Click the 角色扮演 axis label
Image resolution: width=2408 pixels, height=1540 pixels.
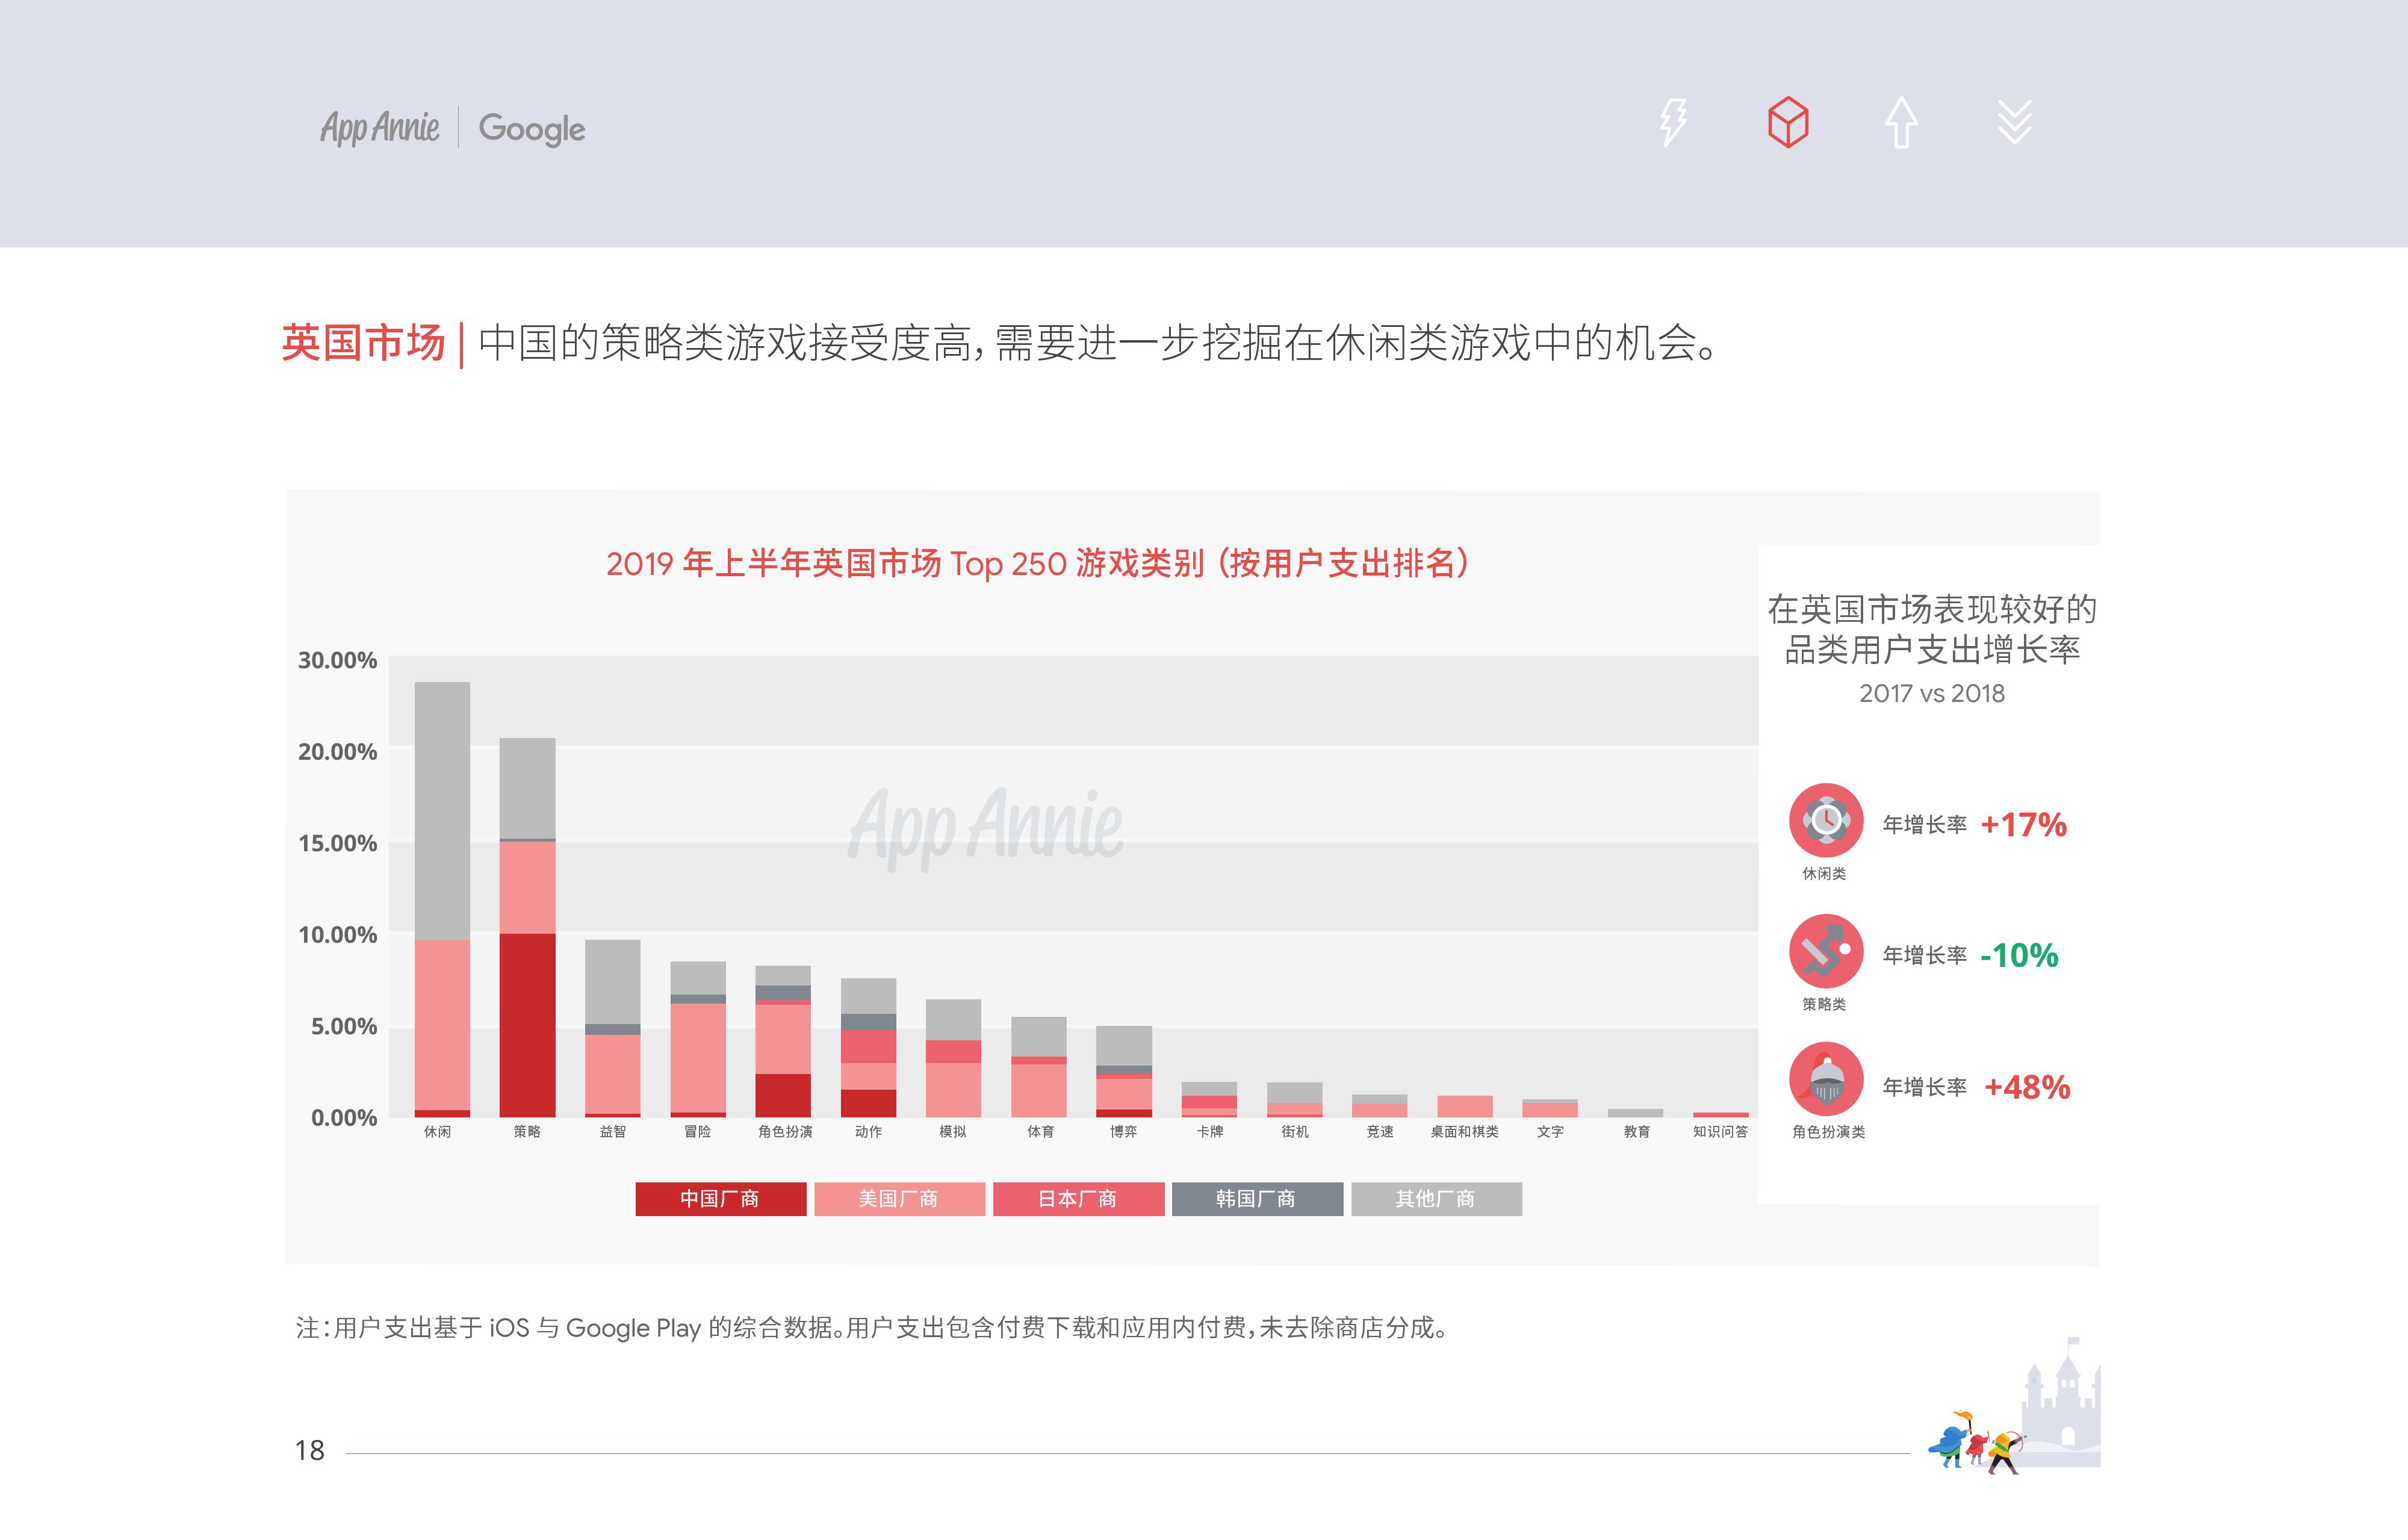(785, 1132)
